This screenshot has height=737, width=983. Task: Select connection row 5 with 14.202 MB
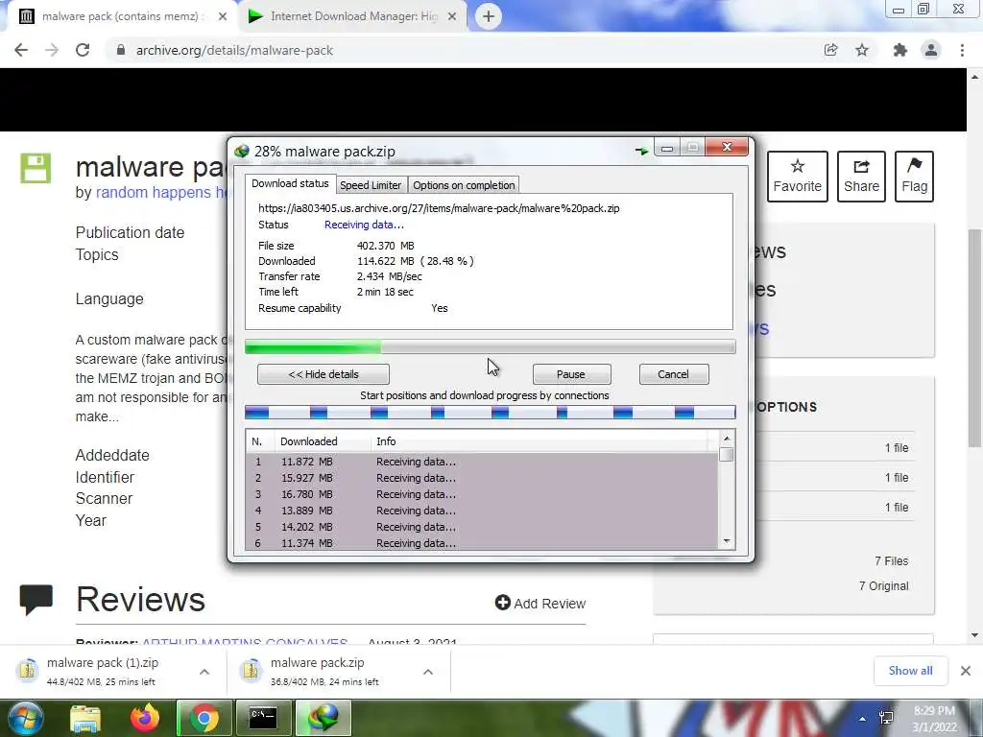[x=482, y=527]
